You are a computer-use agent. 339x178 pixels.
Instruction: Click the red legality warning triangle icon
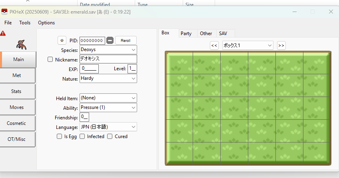(3, 34)
